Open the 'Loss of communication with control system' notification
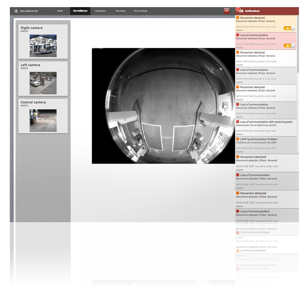Viewport: 308px width, 291px height. tap(266, 127)
